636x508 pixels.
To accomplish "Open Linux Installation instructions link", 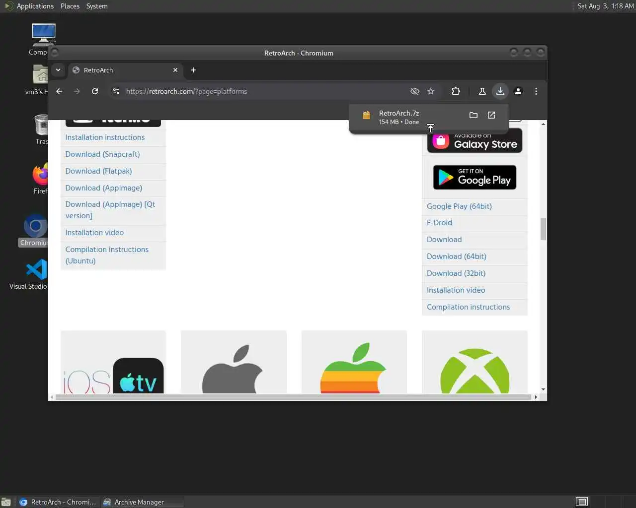I will coord(105,137).
